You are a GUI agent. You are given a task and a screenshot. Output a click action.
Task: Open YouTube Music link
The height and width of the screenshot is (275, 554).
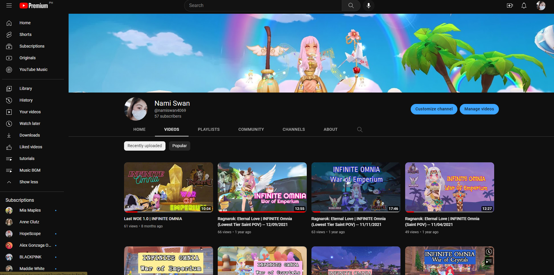(33, 69)
